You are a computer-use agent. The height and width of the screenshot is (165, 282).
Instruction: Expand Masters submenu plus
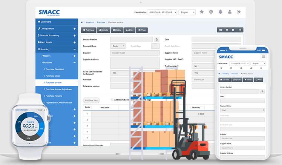click(74, 56)
